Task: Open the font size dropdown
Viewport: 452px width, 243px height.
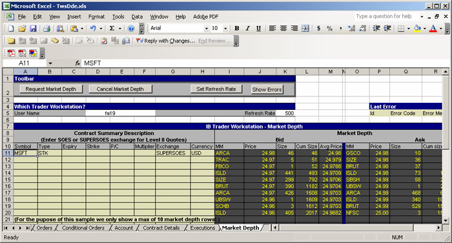Action: pyautogui.click(x=225, y=28)
